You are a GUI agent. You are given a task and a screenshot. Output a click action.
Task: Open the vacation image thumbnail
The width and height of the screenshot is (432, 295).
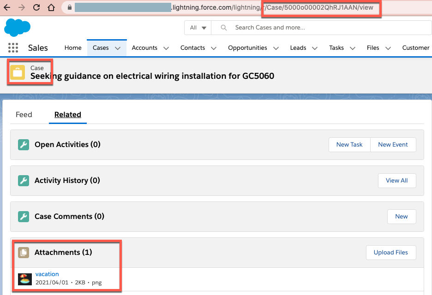[x=25, y=278]
